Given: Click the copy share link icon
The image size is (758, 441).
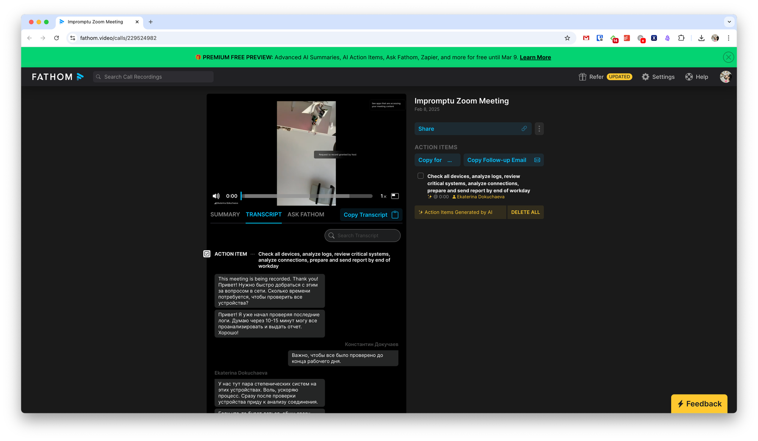Looking at the screenshot, I should 524,129.
